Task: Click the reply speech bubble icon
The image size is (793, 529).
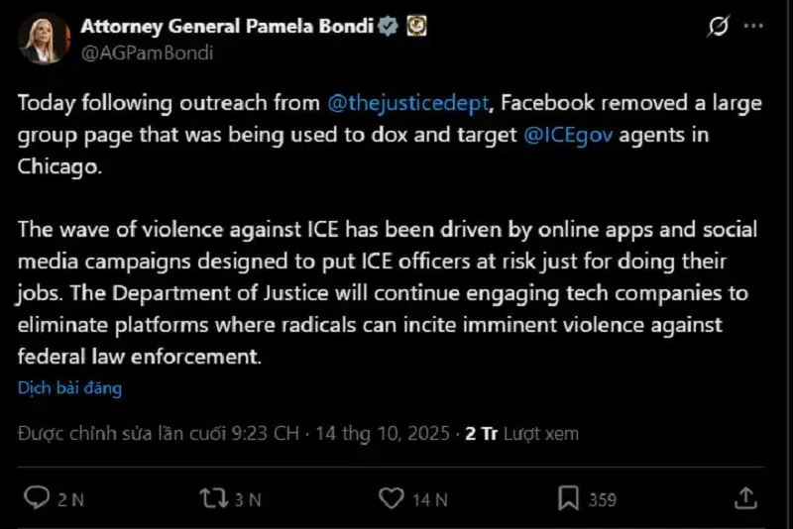Action: tap(36, 498)
